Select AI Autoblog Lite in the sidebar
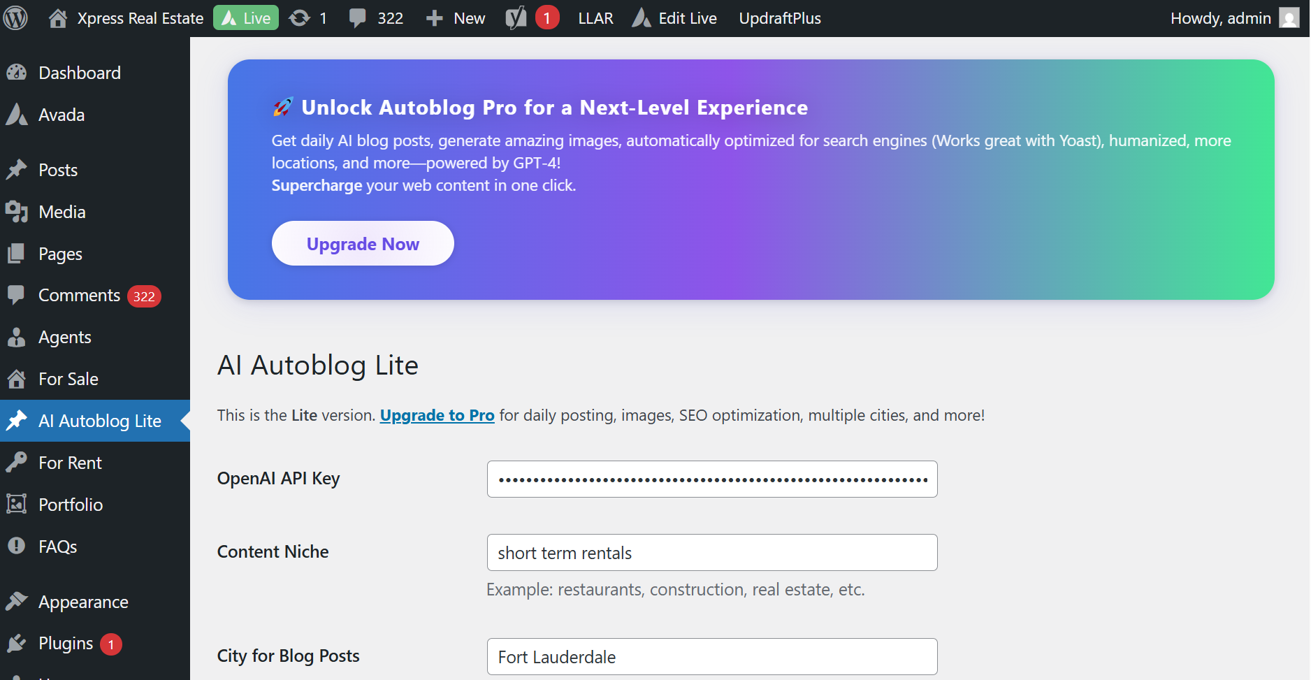1311x680 pixels. [100, 421]
